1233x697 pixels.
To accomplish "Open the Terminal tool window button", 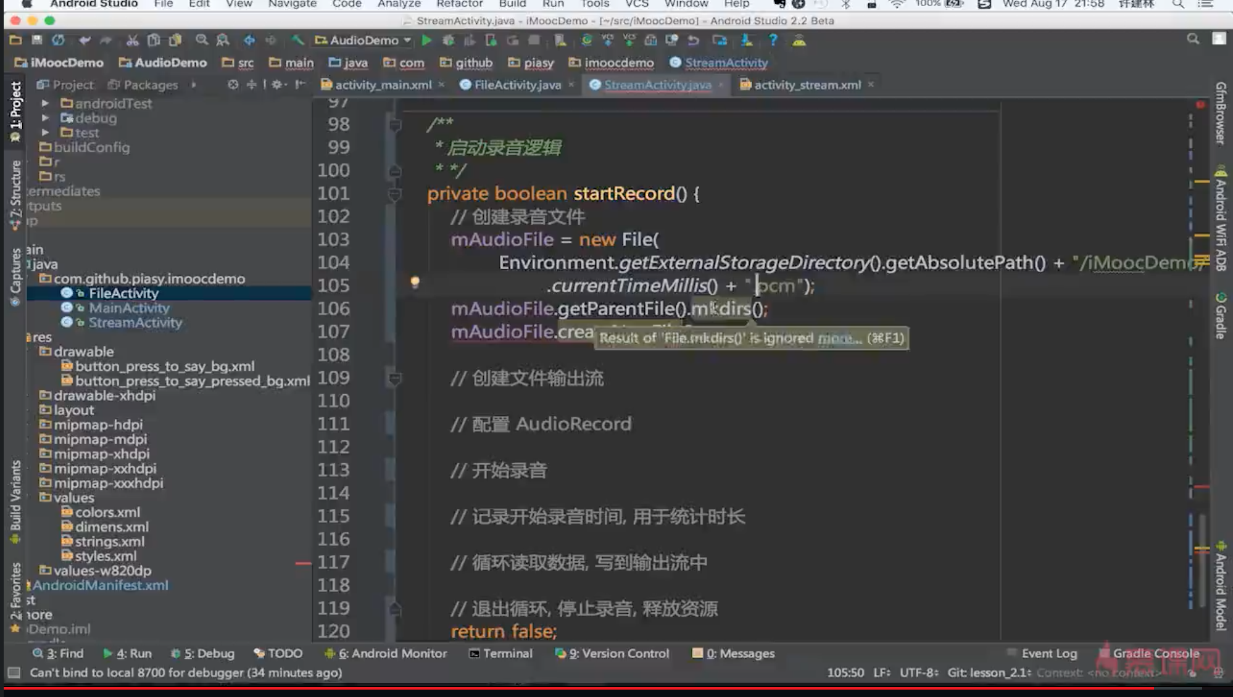I will 500,653.
